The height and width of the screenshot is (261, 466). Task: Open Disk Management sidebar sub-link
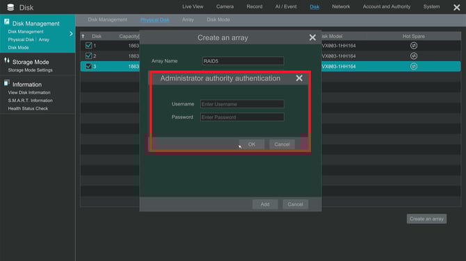[26, 31]
